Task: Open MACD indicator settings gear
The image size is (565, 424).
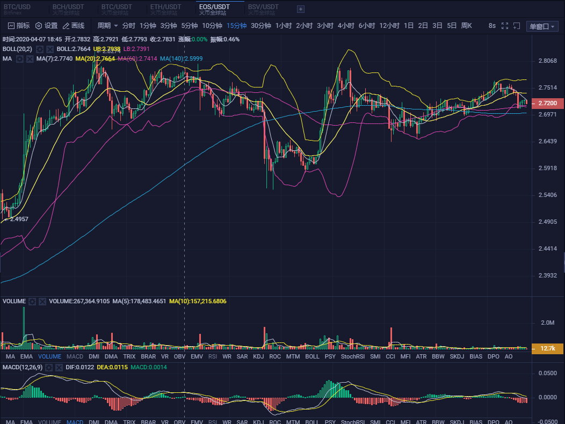Action: tap(48, 367)
